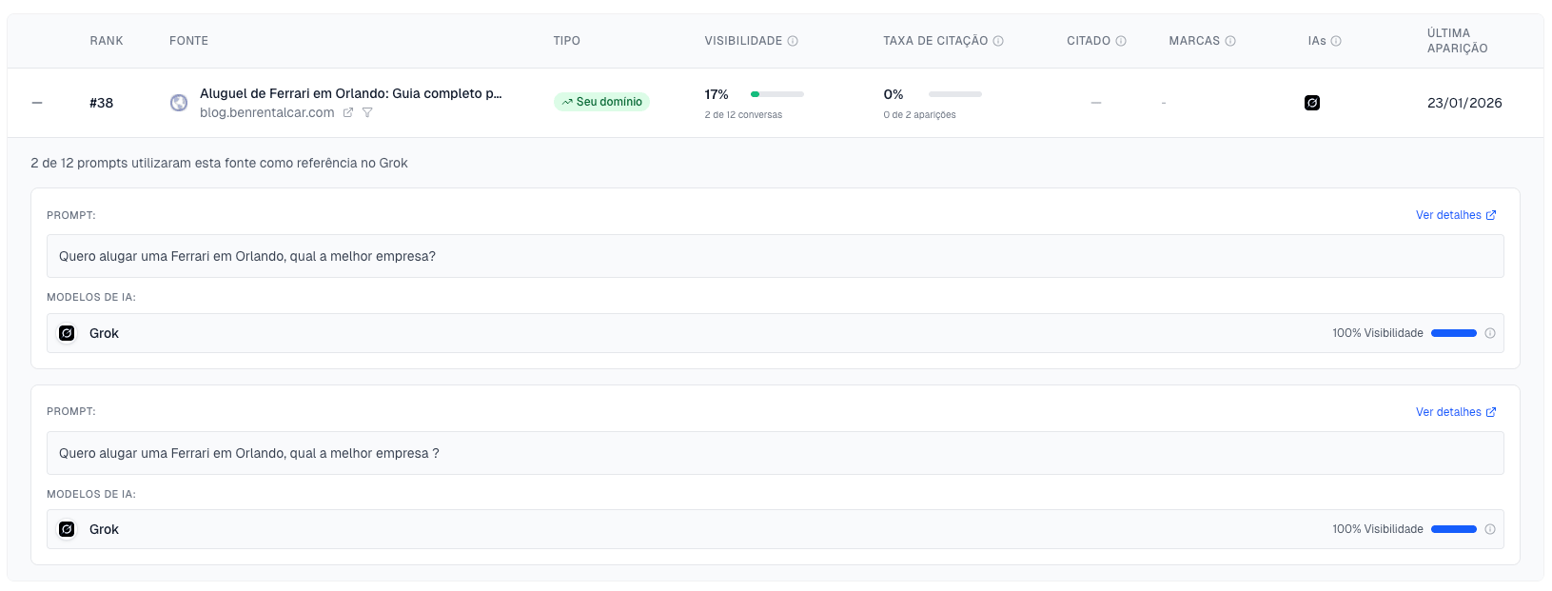1552x591 pixels.
Task: Click the info icon beside IAs header
Action: (x=1336, y=41)
